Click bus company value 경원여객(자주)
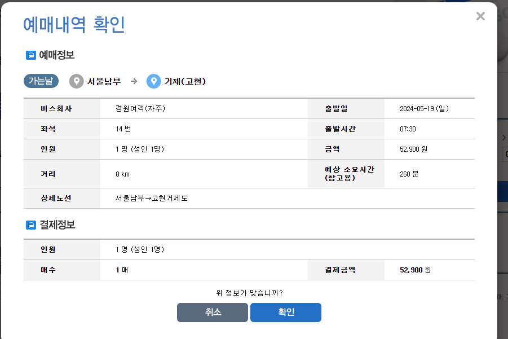Screen dimensions: 508x339 click(x=140, y=108)
